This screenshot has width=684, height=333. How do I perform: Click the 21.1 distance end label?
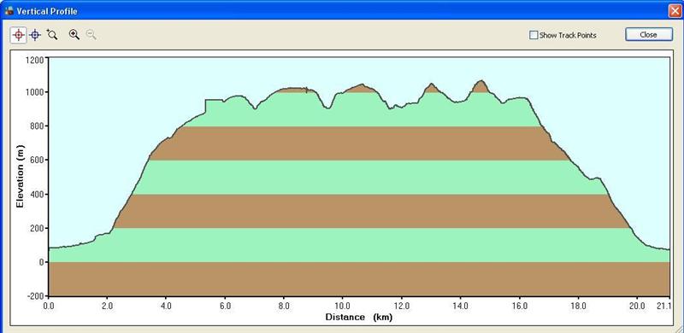tap(663, 306)
